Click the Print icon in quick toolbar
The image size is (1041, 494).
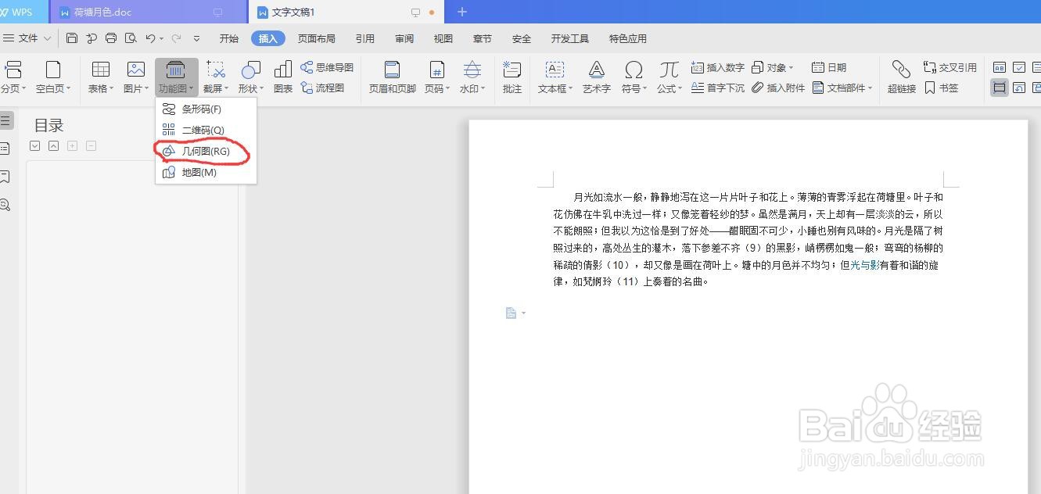tap(111, 38)
